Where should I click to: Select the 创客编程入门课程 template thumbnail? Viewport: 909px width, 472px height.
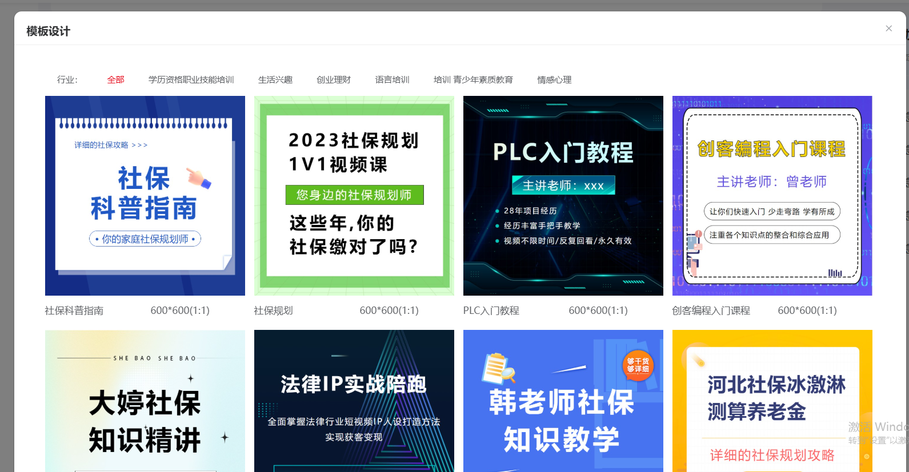tap(772, 196)
